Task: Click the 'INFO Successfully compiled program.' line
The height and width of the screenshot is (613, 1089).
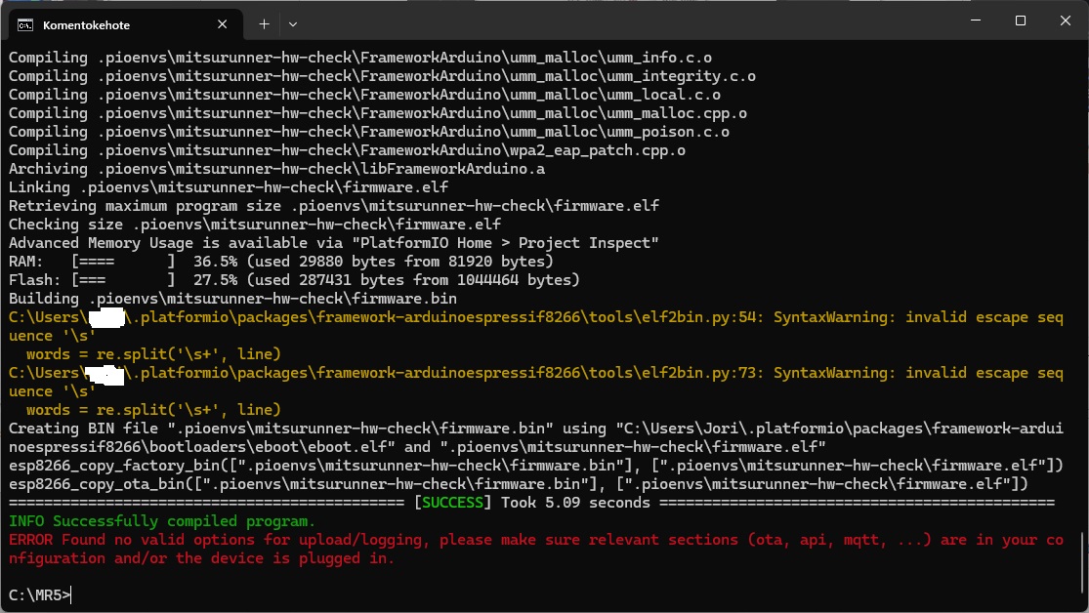Action: tap(162, 521)
